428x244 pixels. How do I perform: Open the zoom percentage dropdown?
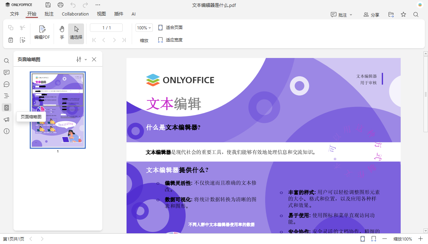(144, 27)
